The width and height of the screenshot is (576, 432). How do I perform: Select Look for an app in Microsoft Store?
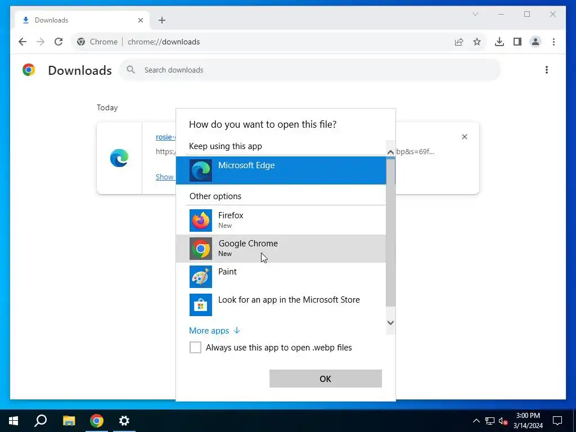[x=281, y=304]
